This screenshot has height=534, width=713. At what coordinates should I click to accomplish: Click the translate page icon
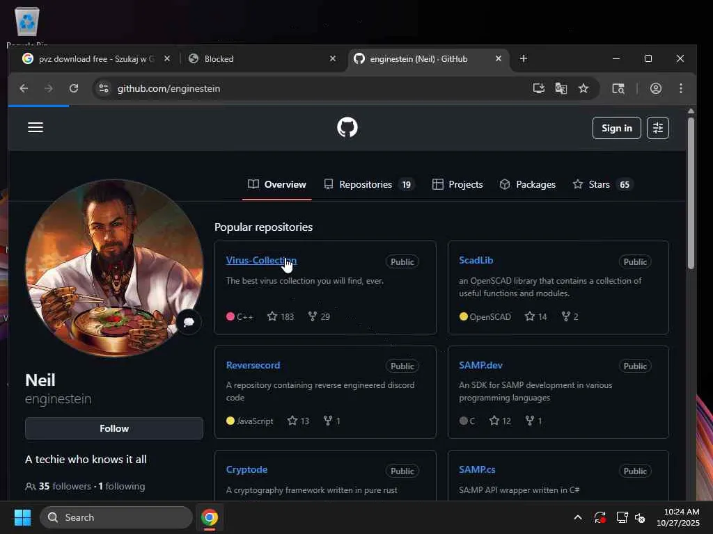(x=561, y=88)
